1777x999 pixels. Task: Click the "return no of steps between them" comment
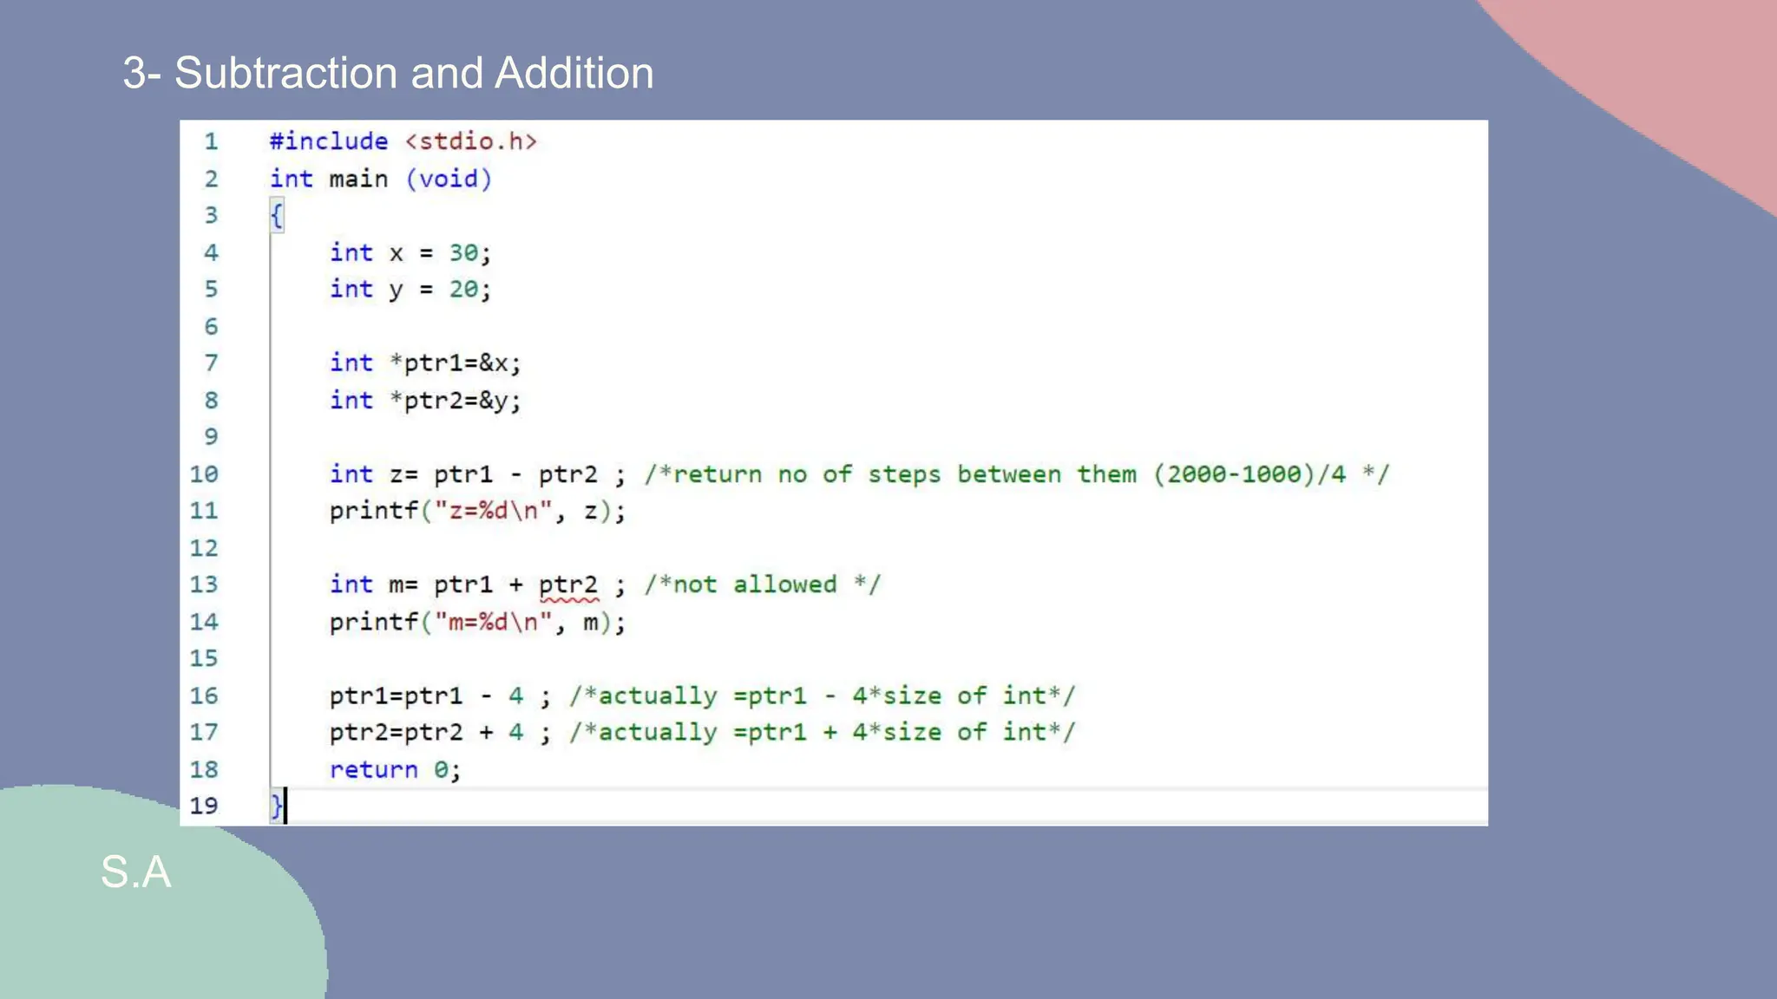coord(1017,474)
